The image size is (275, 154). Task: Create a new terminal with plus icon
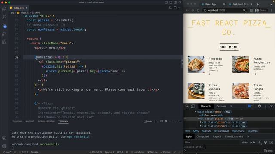coord(155,121)
